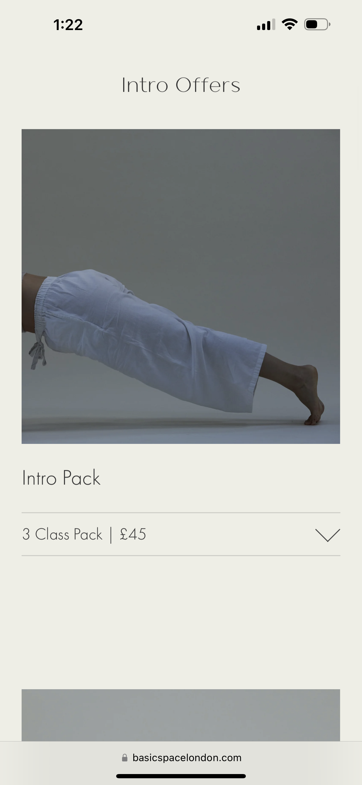Tap the grey backdrop above the trousers
This screenshot has width=362, height=785.
click(x=181, y=198)
